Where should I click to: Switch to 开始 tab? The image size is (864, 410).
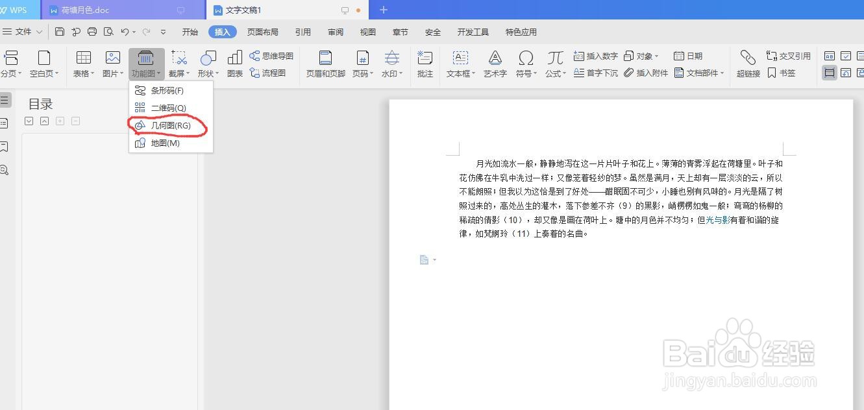tap(190, 32)
